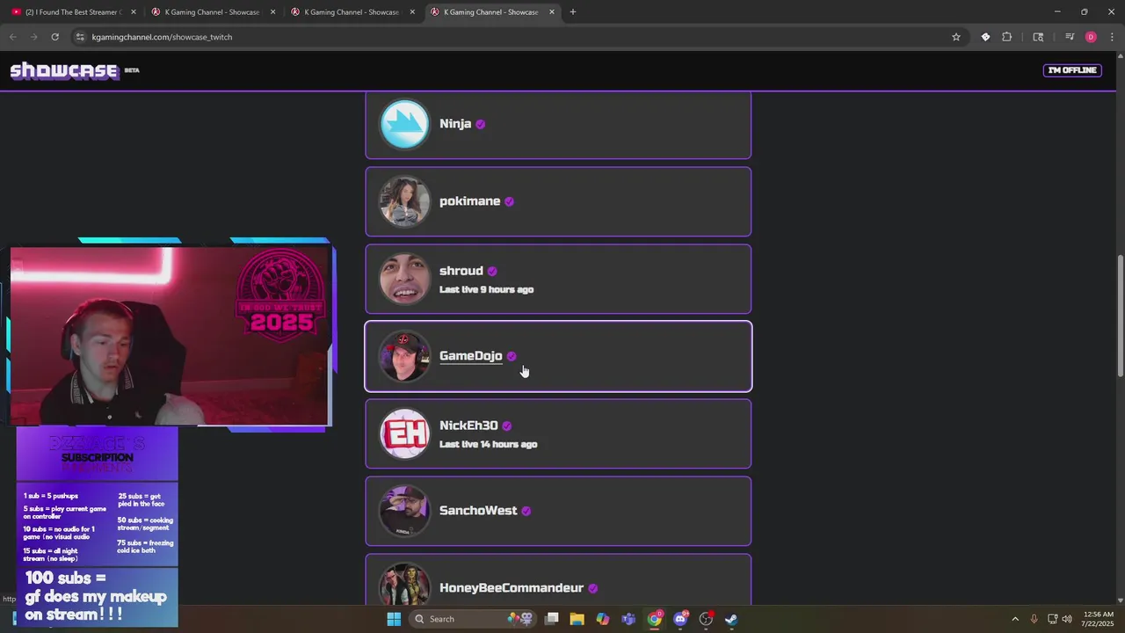The image size is (1125, 633).
Task: Open SanchoWest's profile avatar
Action: [404, 511]
